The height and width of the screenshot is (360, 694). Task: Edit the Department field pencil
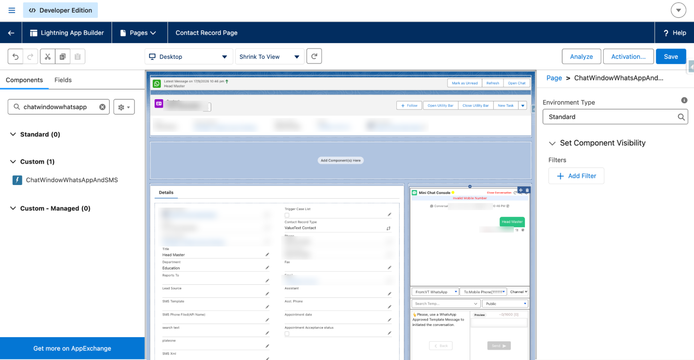[x=267, y=268]
